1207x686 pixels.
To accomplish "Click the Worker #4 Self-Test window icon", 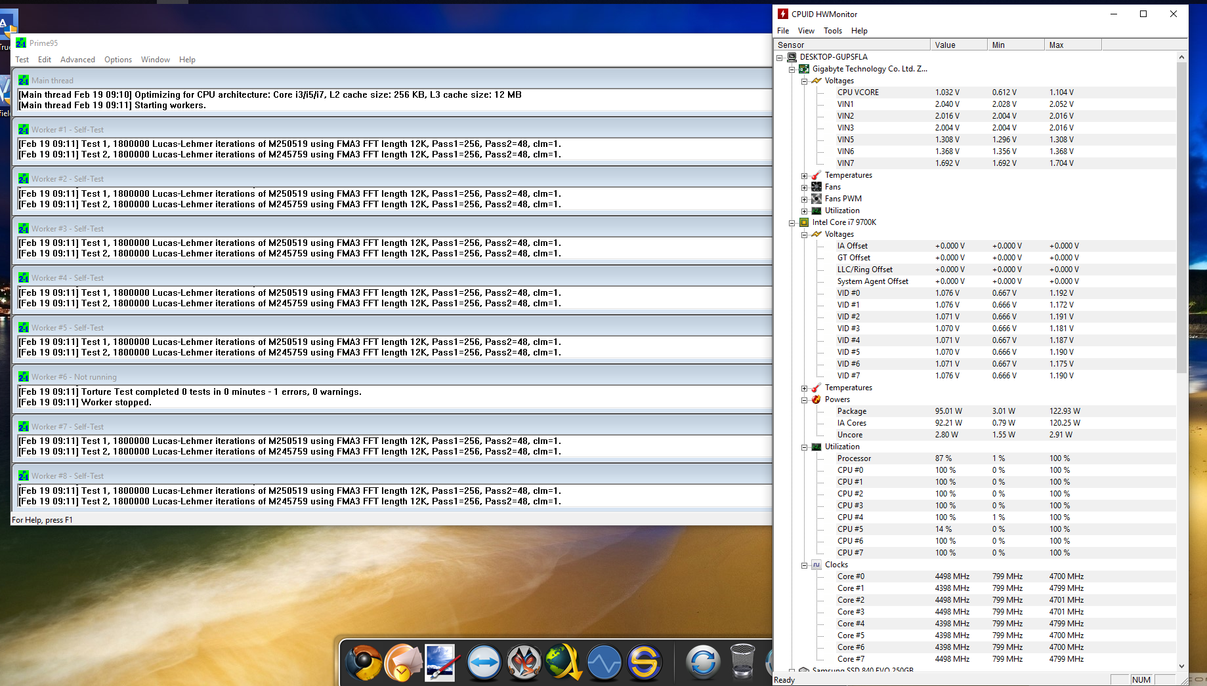I will click(24, 277).
